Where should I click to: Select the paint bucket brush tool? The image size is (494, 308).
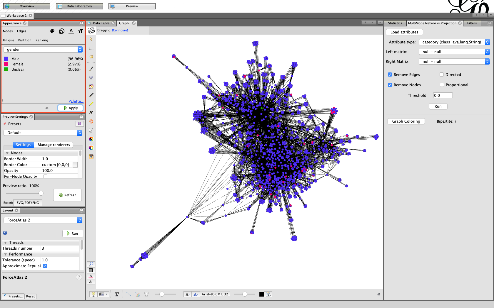click(91, 86)
